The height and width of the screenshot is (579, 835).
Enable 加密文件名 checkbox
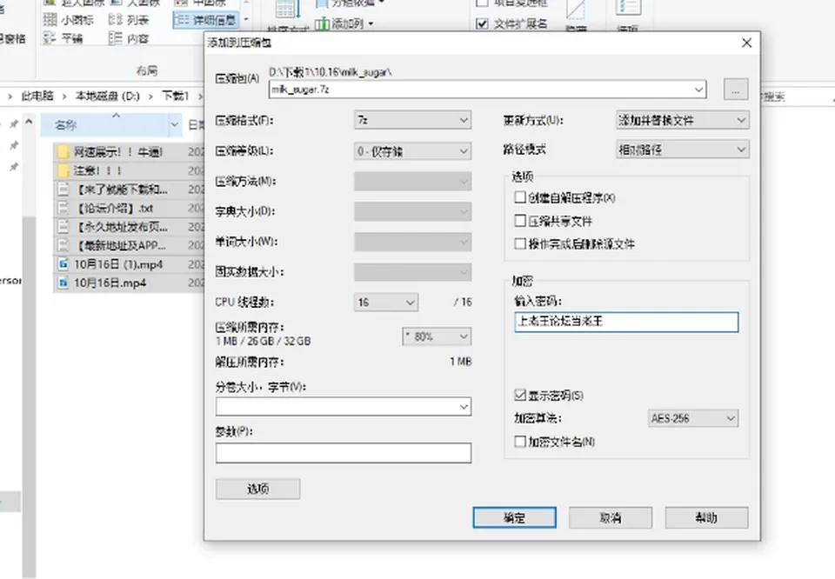click(520, 441)
